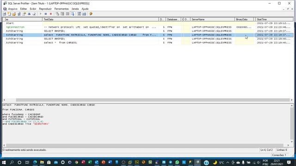Click the New Trace toolbar icon

click(4, 14)
